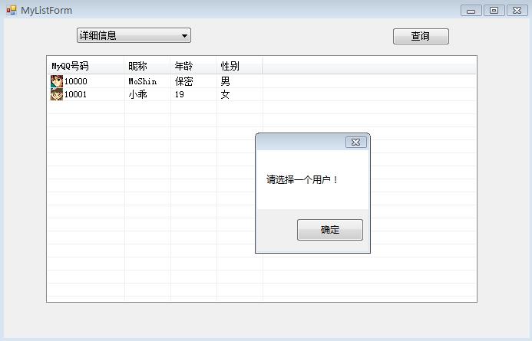This screenshot has height=341, width=532.
Task: Close the MyListForm window
Action: point(517,11)
